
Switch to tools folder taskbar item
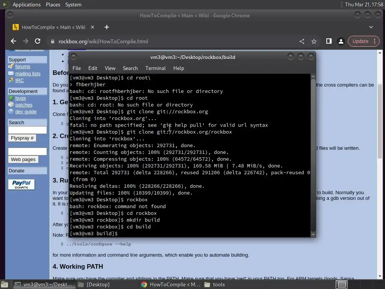tap(215, 284)
